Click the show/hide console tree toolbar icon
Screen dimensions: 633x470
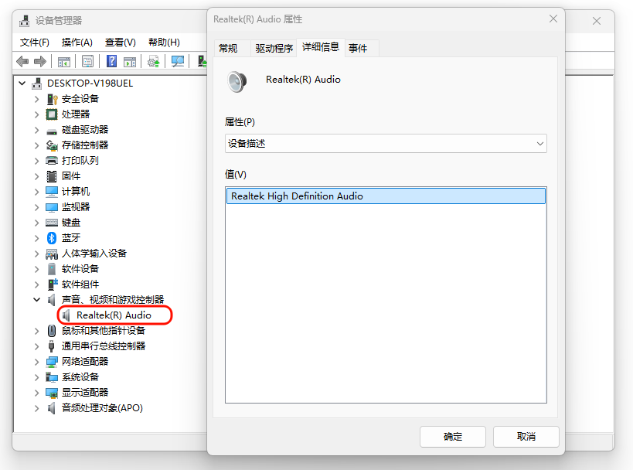tap(64, 61)
